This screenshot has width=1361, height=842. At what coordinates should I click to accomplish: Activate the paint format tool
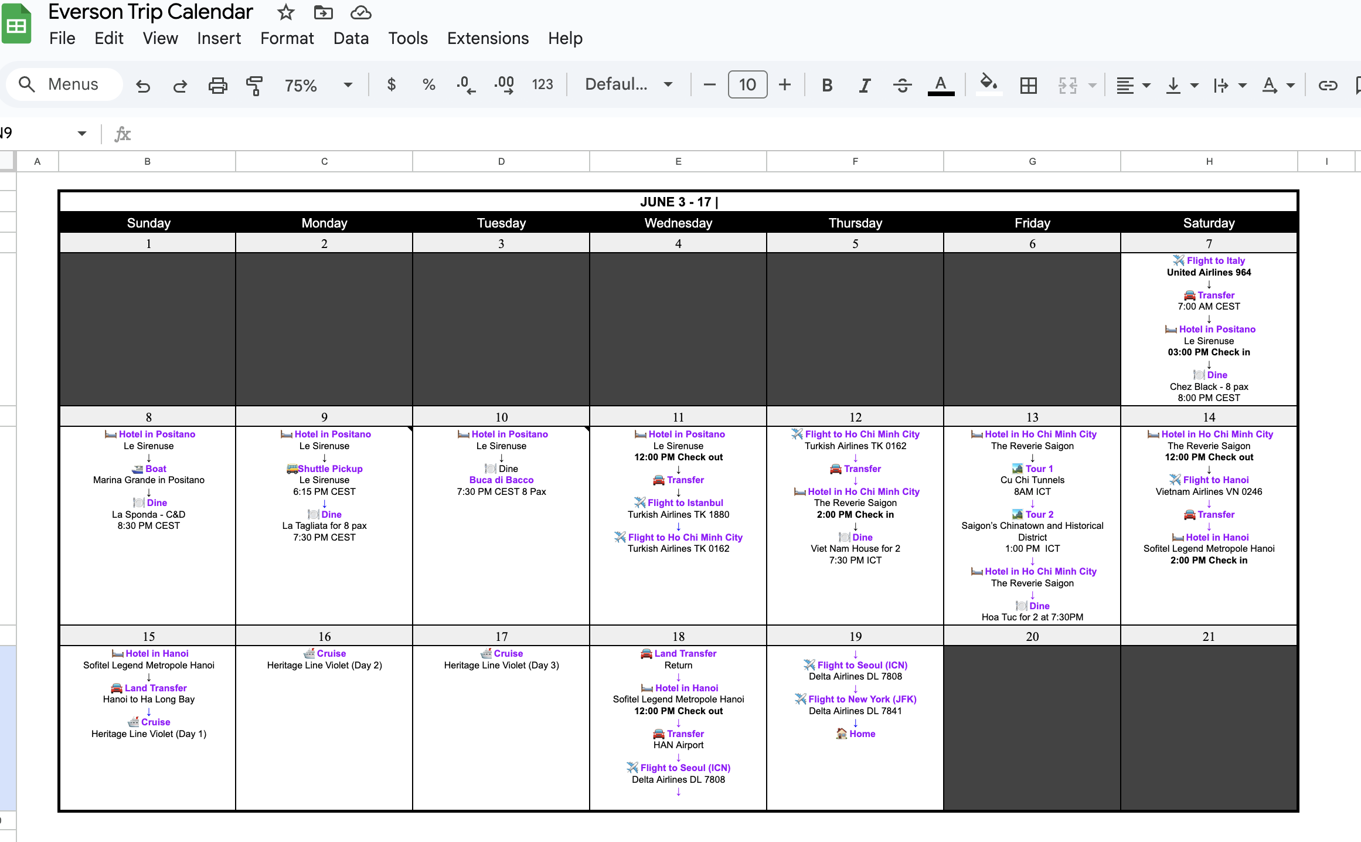tap(254, 86)
